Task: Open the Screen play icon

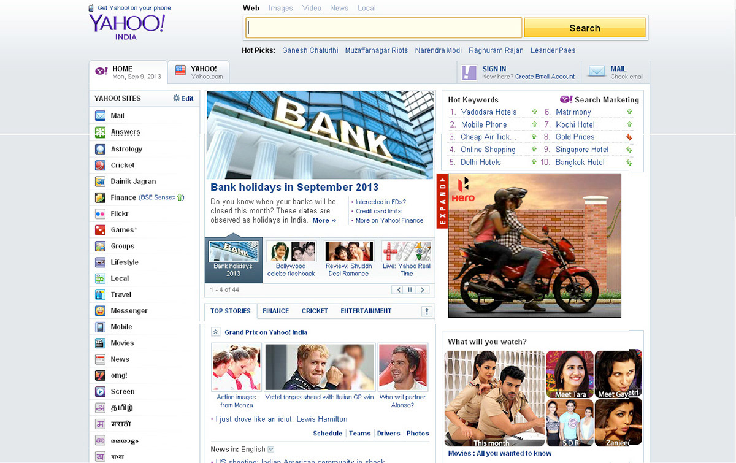Action: [100, 391]
